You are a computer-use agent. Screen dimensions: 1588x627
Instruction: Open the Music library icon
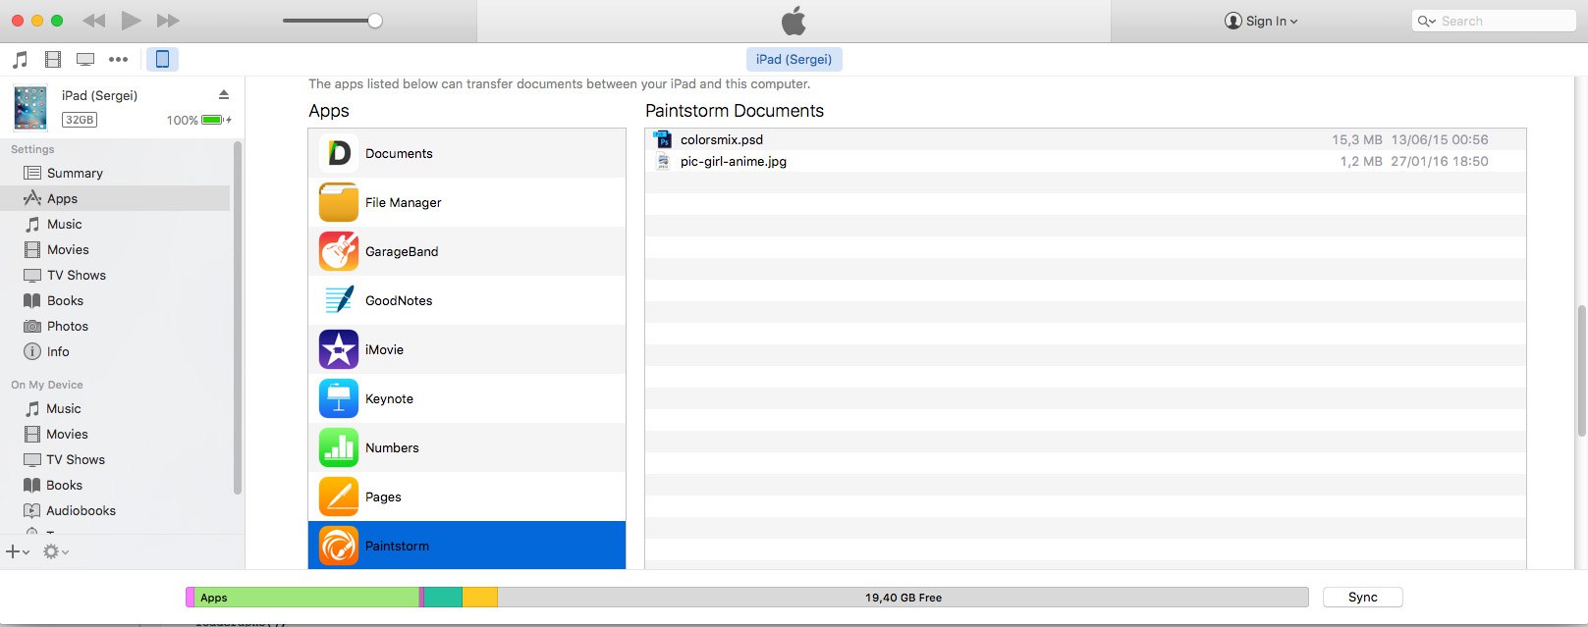pyautogui.click(x=20, y=60)
